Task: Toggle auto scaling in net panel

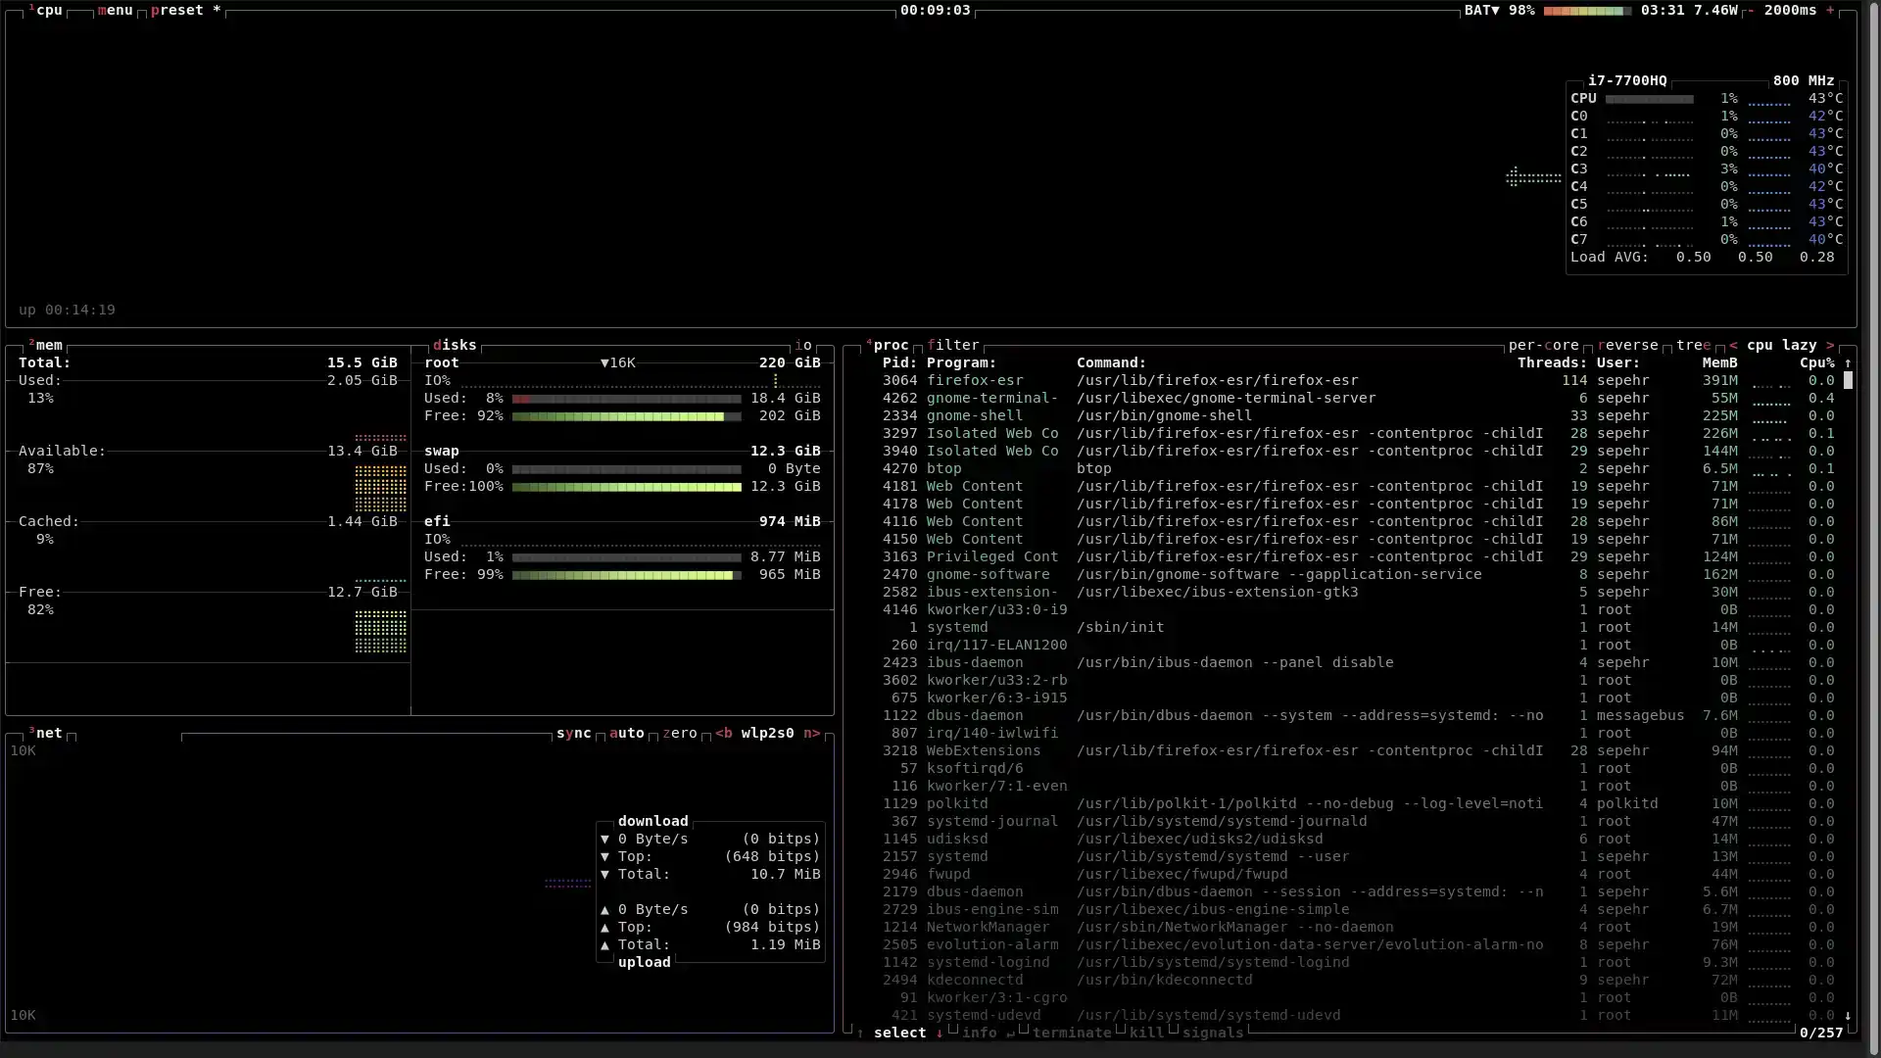Action: click(626, 733)
